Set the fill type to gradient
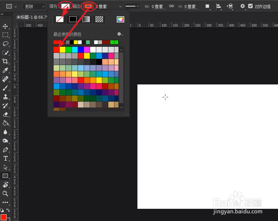Screen dimensions: 278x221 [x=86, y=19]
